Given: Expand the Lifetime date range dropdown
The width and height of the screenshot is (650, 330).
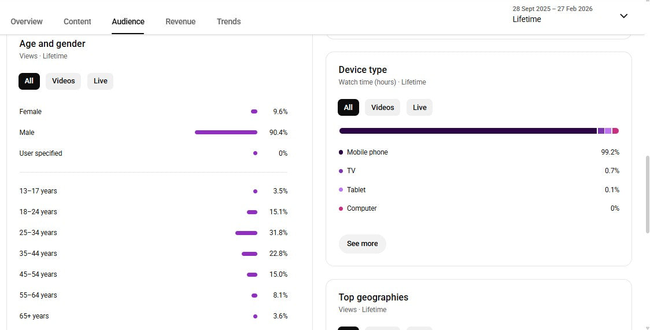Looking at the screenshot, I should 552,15.
